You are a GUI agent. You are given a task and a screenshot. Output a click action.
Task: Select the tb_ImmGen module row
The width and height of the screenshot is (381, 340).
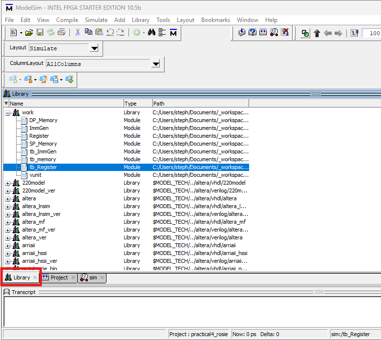click(x=126, y=151)
